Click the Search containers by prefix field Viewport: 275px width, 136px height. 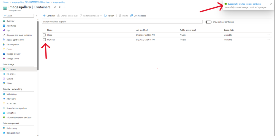122,22
